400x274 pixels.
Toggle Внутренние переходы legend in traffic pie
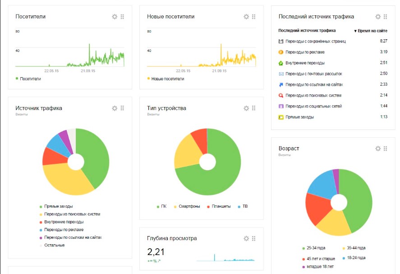61,222
